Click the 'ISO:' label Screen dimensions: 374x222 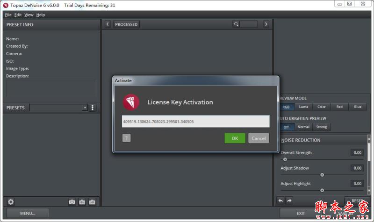(10, 61)
